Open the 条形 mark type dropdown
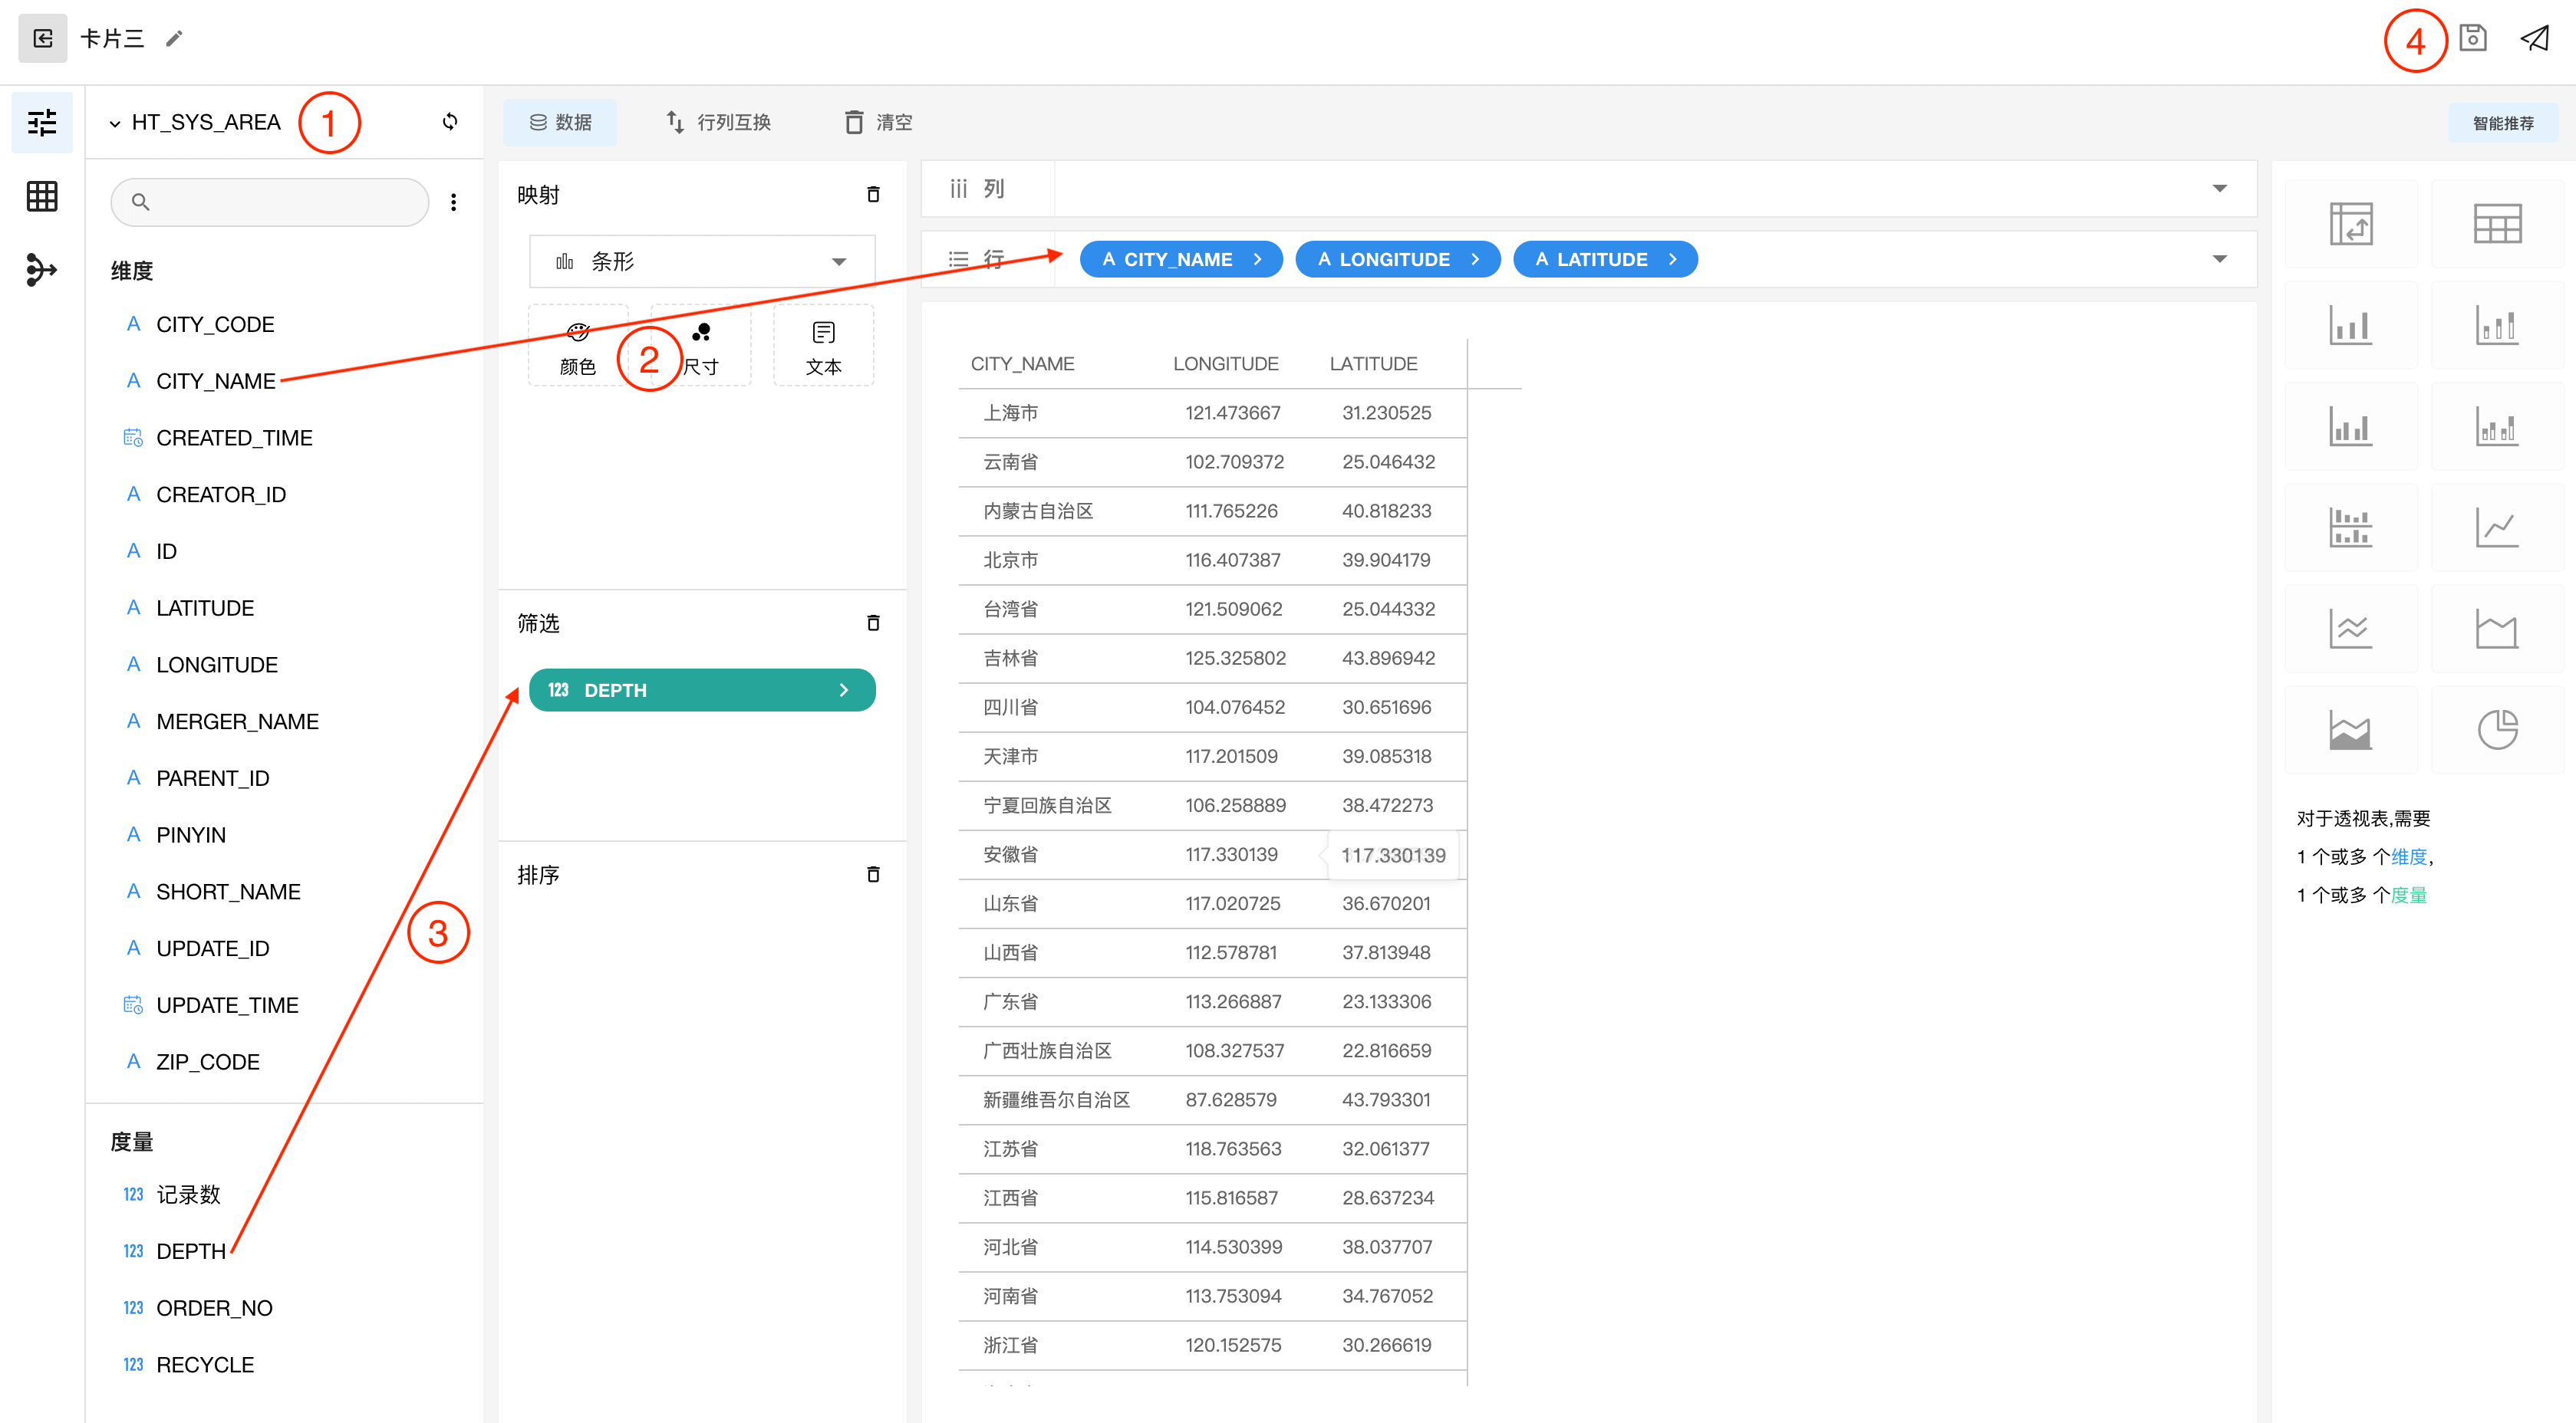This screenshot has width=2576, height=1423. pyautogui.click(x=702, y=261)
